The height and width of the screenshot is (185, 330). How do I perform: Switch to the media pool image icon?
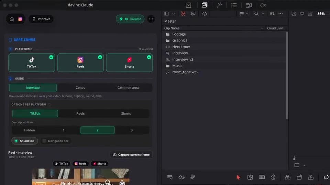click(x=204, y=5)
